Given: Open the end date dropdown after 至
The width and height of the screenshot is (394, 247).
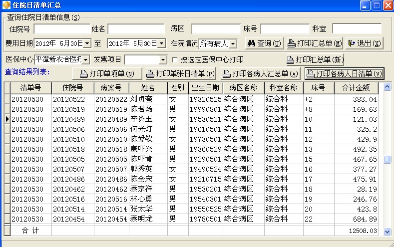Looking at the screenshot, I should tap(162, 43).
